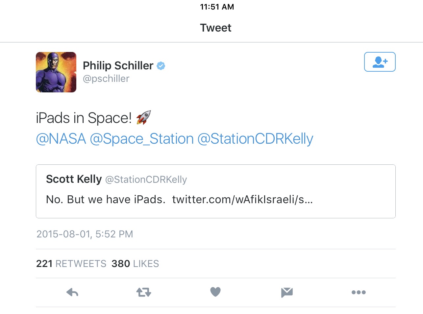Click the @pschiller handle
This screenshot has height=314, width=423.
click(106, 79)
